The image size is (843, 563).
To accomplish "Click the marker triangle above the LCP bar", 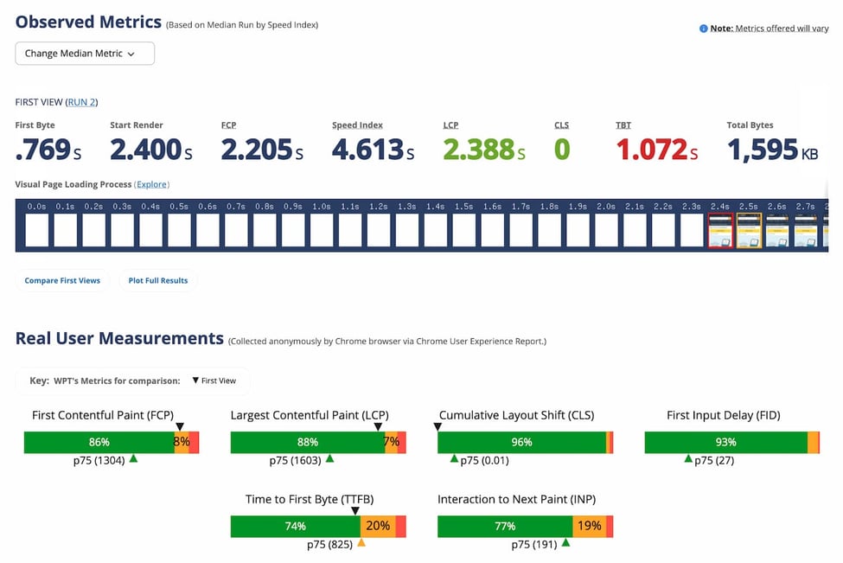I will [x=378, y=427].
